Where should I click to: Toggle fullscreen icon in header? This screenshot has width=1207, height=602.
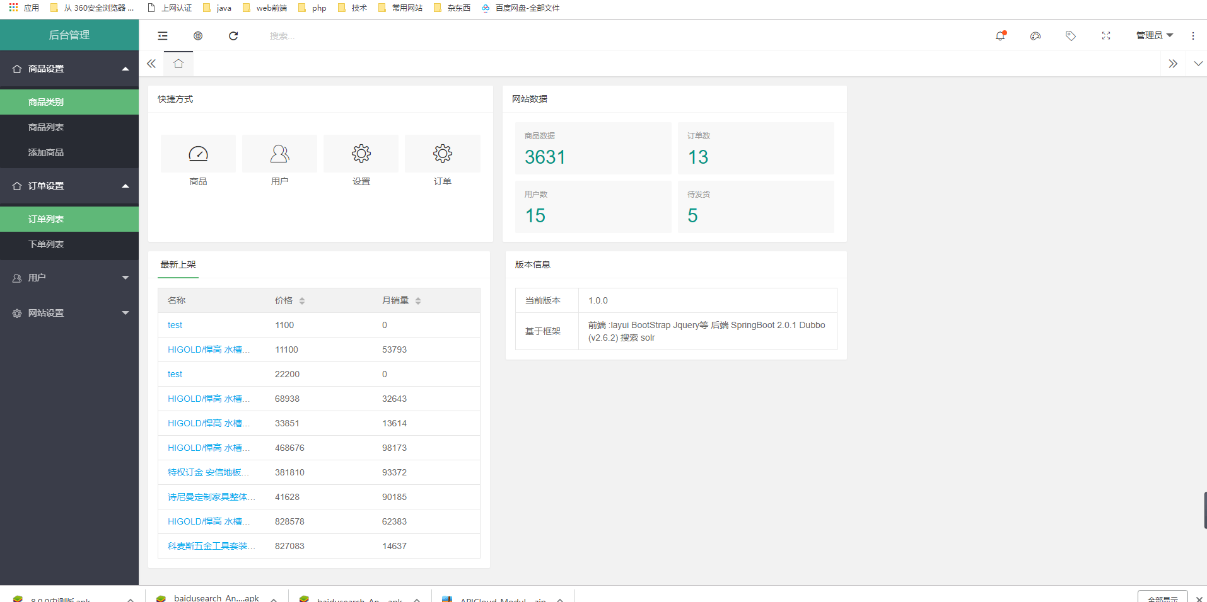[x=1106, y=36]
